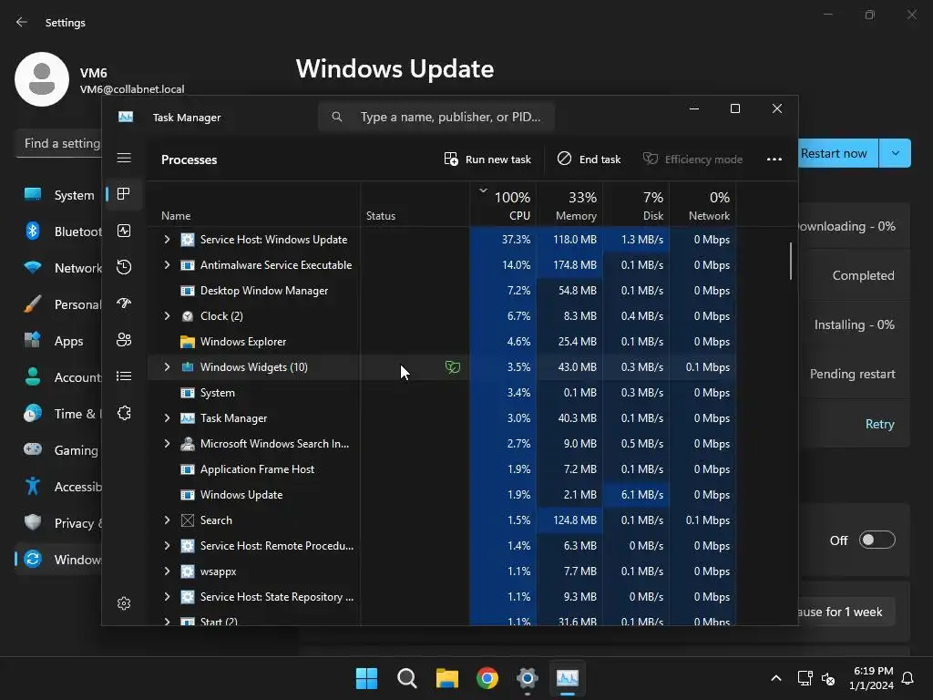The image size is (933, 700).
Task: Click the Task Manager title bar app icon
Action: (x=126, y=118)
